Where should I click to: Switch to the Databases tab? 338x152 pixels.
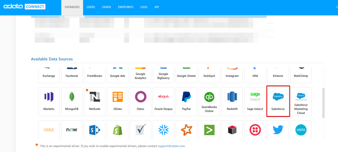(72, 7)
